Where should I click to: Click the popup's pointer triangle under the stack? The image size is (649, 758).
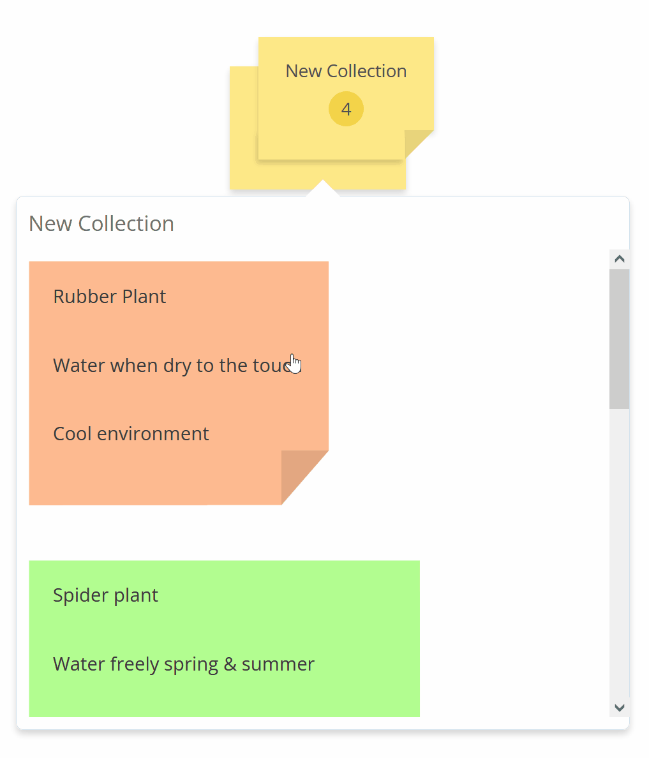coord(323,189)
